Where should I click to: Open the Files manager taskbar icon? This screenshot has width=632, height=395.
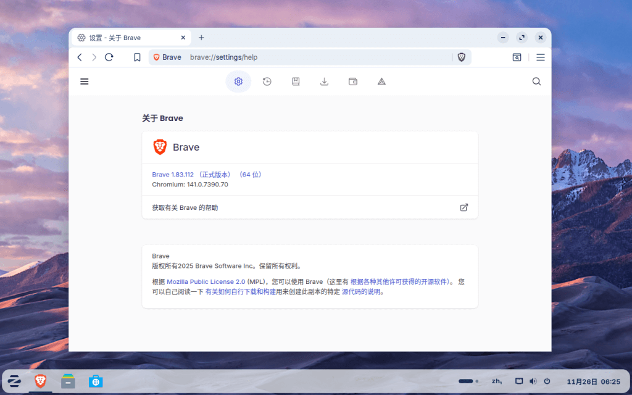pyautogui.click(x=68, y=381)
